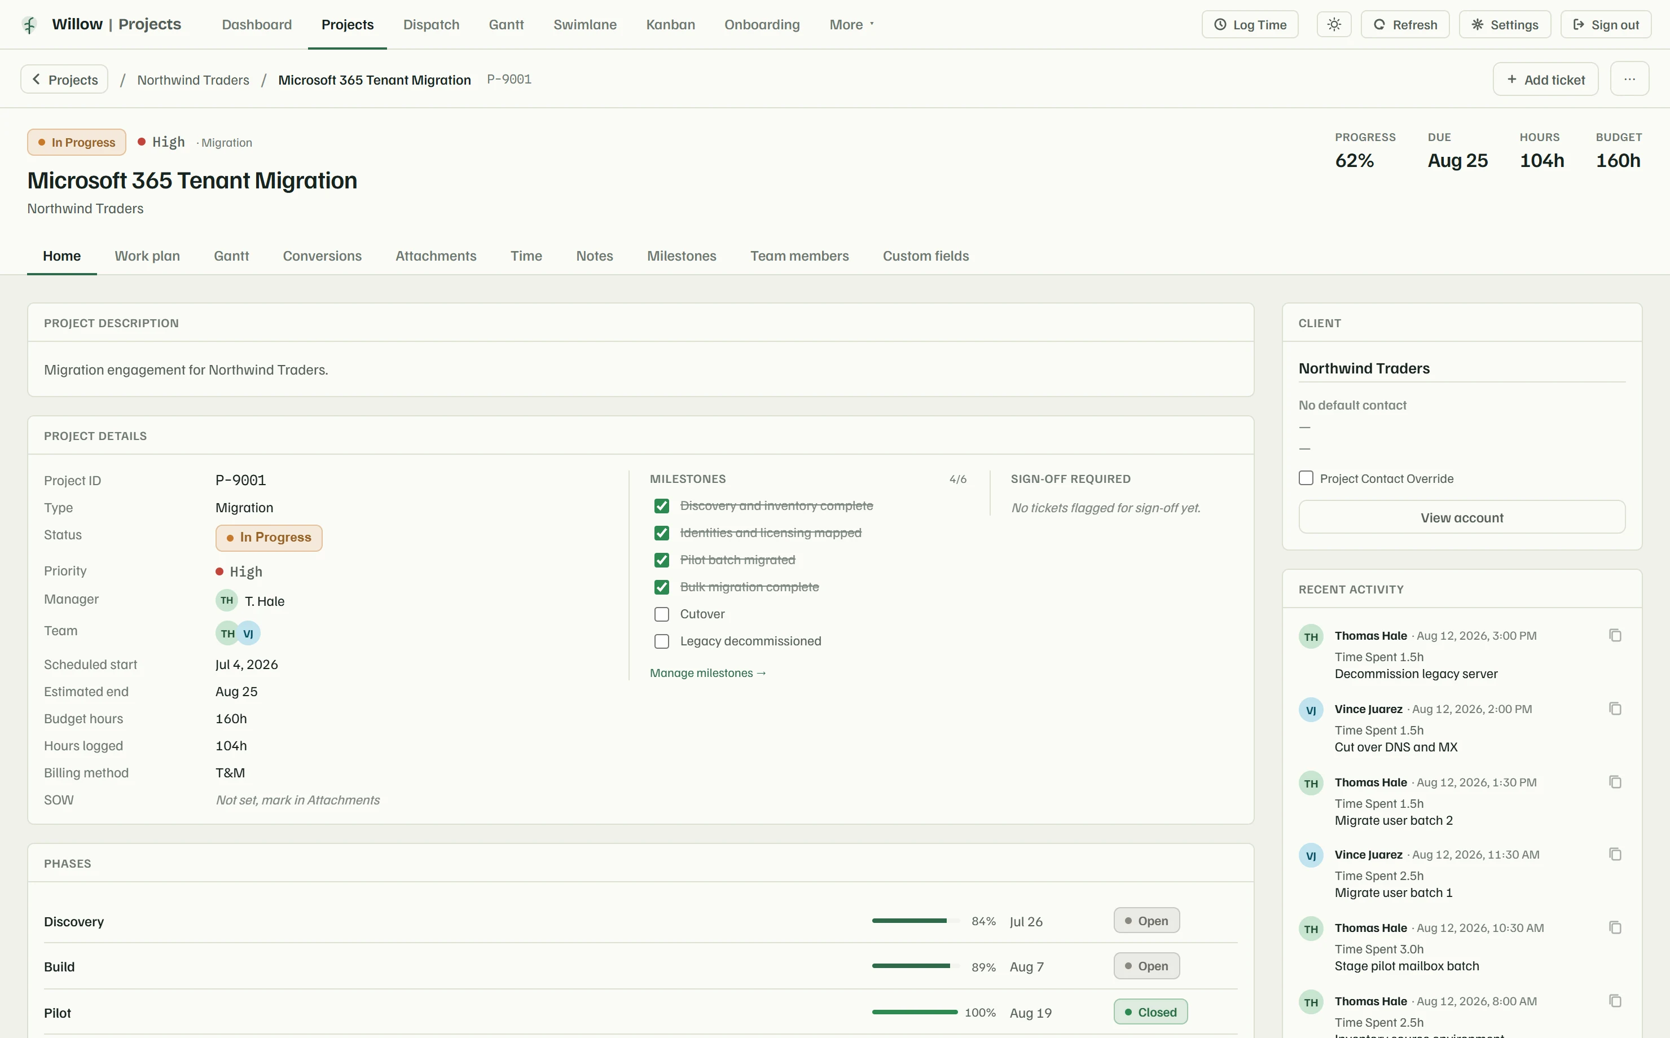
Task: Switch to Kanban view
Action: pyautogui.click(x=671, y=25)
